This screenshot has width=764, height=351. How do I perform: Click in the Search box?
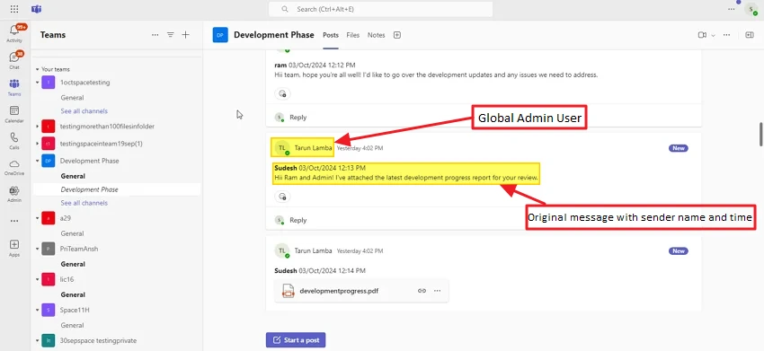(380, 9)
